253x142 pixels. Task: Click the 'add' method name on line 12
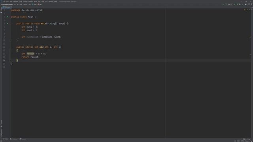(x=42, y=47)
